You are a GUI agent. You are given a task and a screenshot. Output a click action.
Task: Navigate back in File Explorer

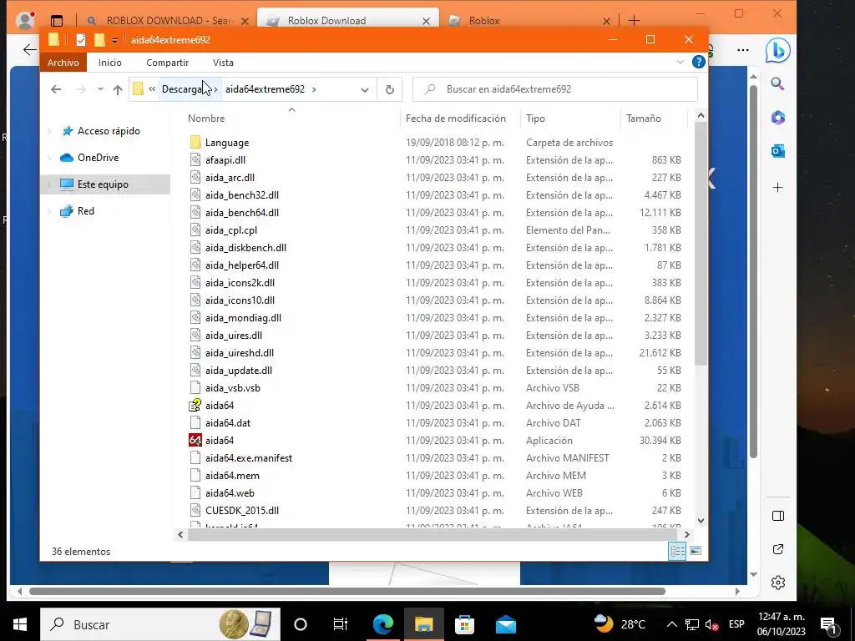(x=56, y=89)
